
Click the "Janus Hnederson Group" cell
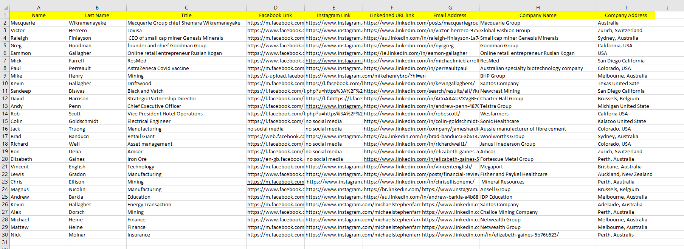(538, 144)
